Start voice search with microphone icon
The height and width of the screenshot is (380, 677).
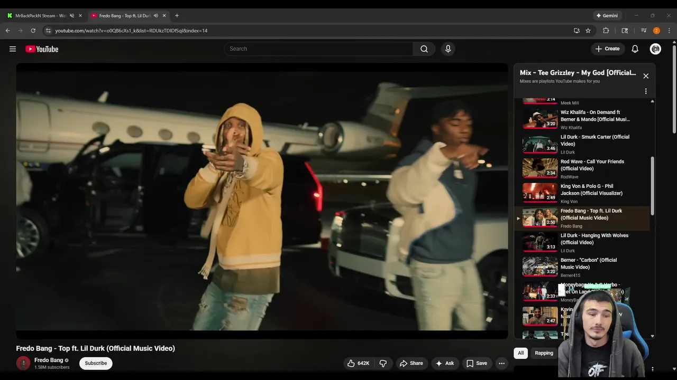448,49
